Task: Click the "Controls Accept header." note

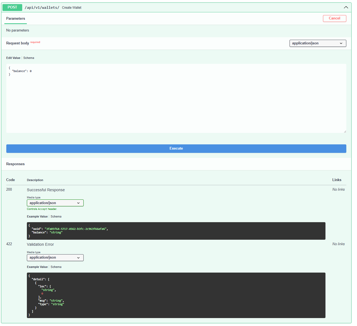Action: point(42,209)
